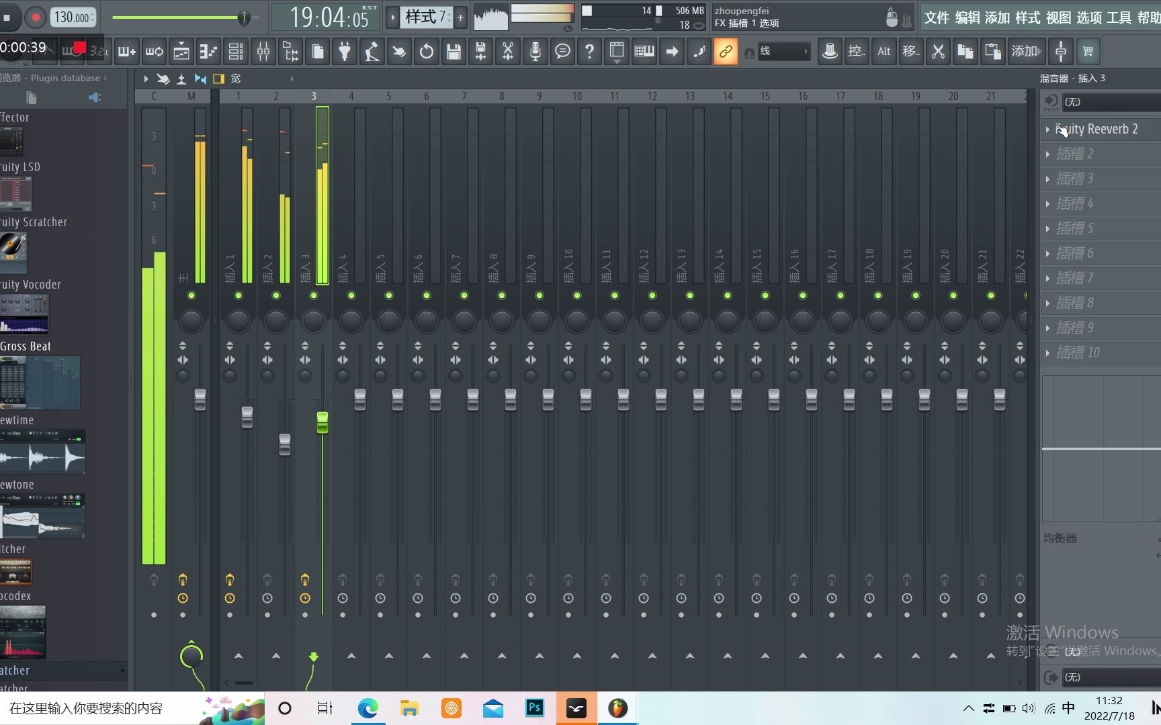Viewport: 1161px width, 725px height.
Task: Mute mixer track 1 with green LED
Action: (239, 295)
